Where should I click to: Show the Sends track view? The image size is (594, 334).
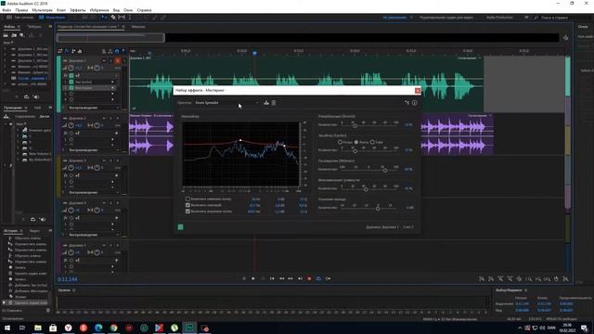(73, 51)
